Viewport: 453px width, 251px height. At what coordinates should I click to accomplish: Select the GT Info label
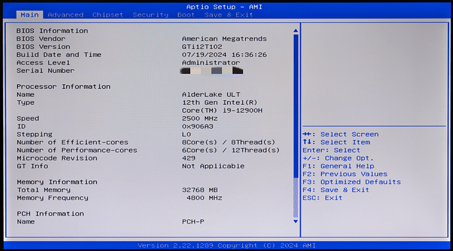[x=32, y=166]
